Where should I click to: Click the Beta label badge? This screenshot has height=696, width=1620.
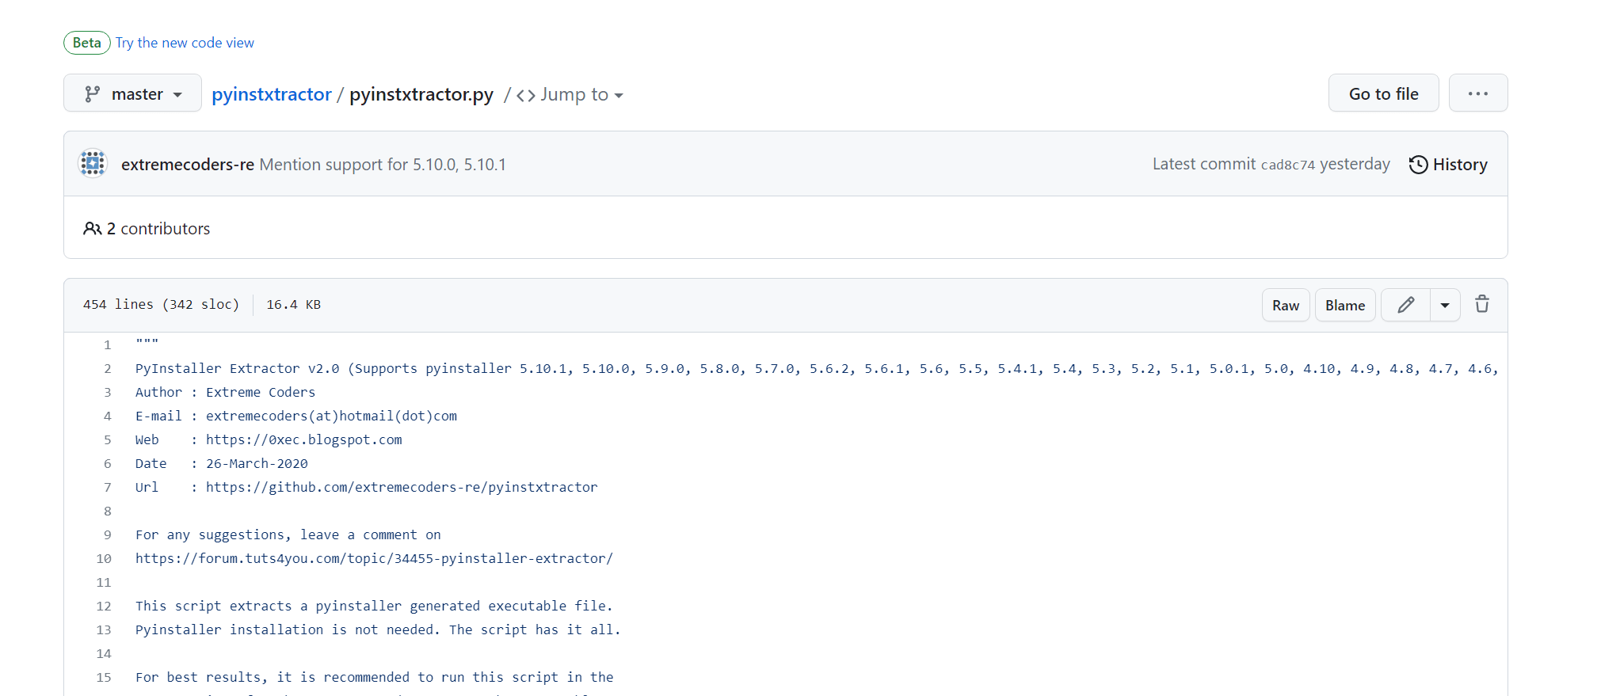click(x=86, y=43)
